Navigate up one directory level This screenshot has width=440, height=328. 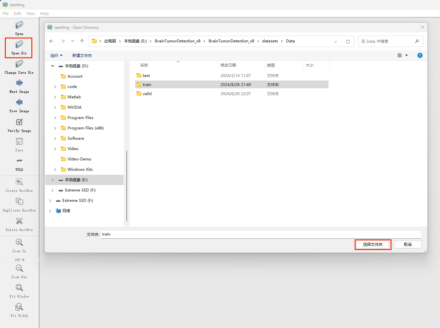[82, 41]
